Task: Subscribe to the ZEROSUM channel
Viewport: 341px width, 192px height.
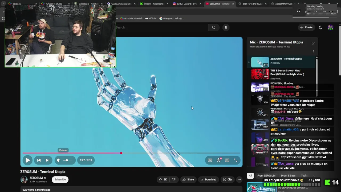Action: 60,179
